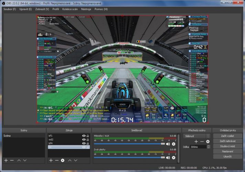Viewport: 245px width, 172px height.
Task: Click Ukončit to exit OBS
Action: coord(227,157)
